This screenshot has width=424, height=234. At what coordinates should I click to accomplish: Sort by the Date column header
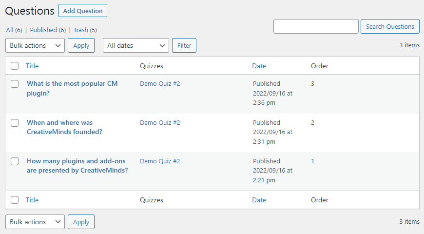(x=259, y=66)
